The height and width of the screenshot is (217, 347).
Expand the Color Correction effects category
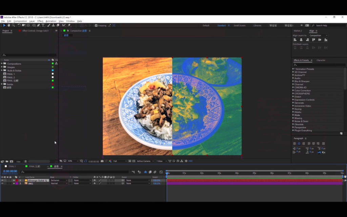tap(302, 91)
